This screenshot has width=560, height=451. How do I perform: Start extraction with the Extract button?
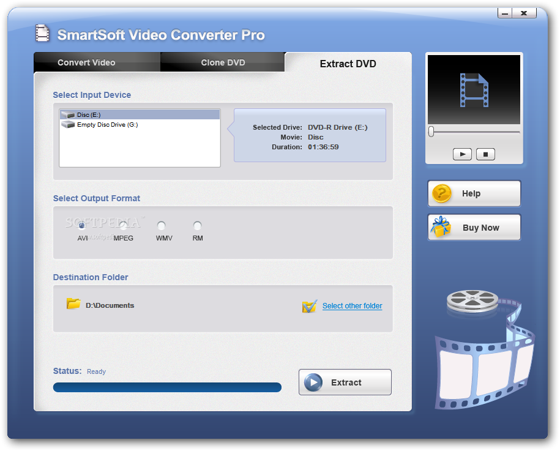click(345, 382)
